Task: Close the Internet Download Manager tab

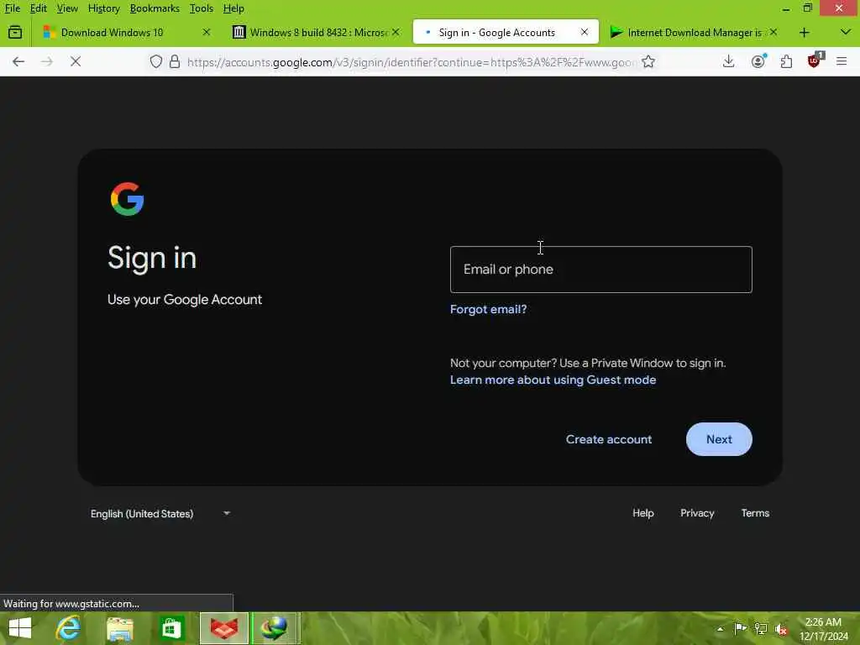Action: point(773,33)
